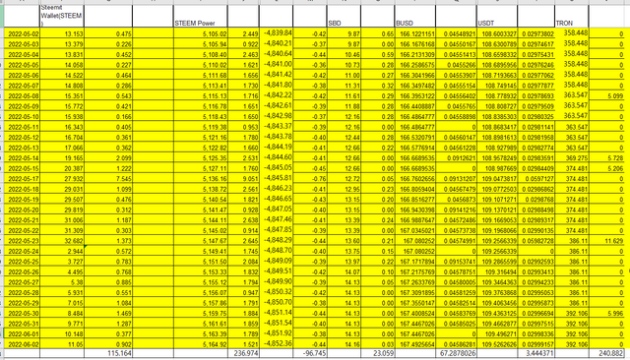Click date cell 2022-05-17
The height and width of the screenshot is (360, 630).
click(x=22, y=179)
